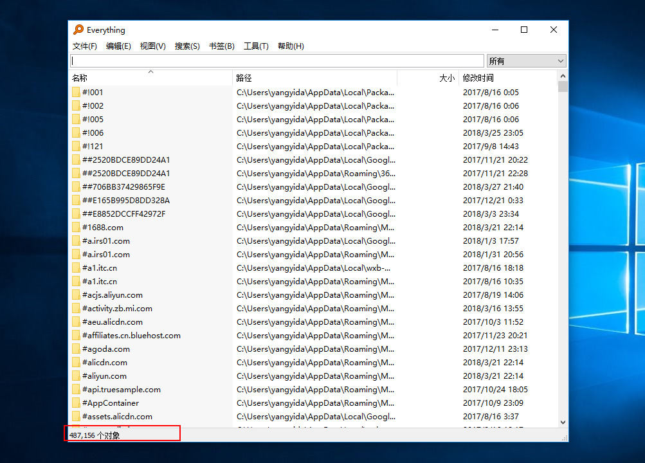Sort results by the 大小 column header

428,78
